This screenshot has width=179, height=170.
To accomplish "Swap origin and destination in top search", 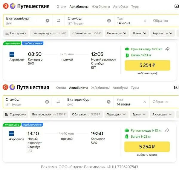I will tap(59, 21).
